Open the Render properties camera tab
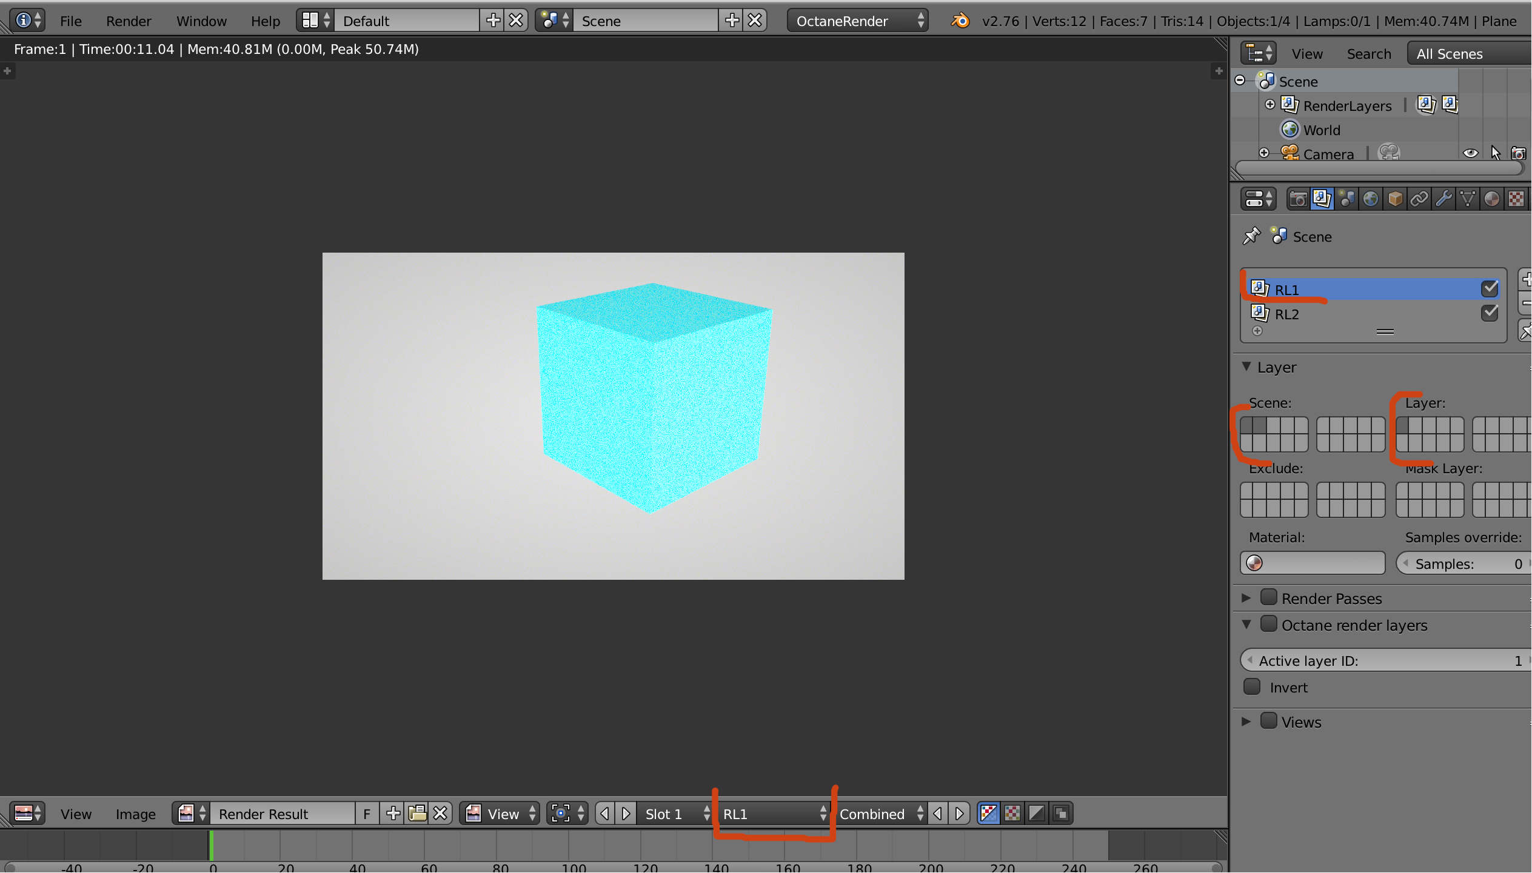Screen dimensions: 1532x873 pos(1298,199)
